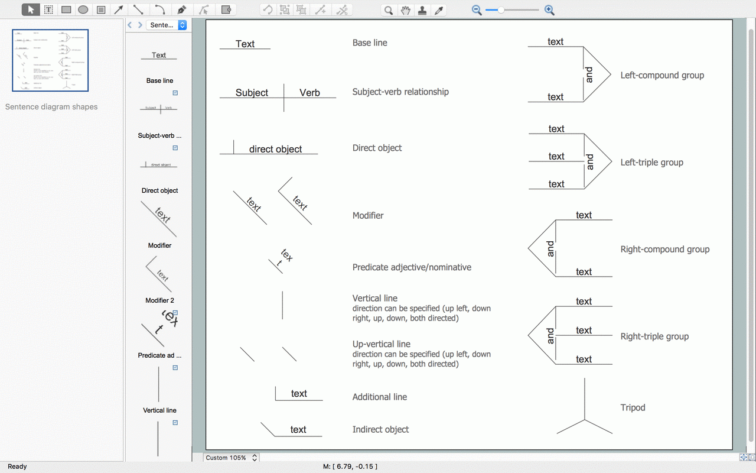Select the rectangle shape tool
756x473 pixels.
point(66,9)
